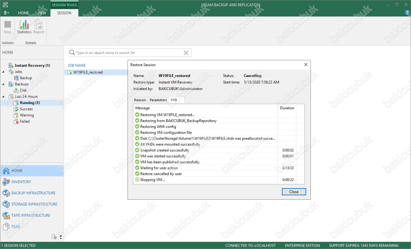Collapse the Last 24 Hours node
The width and height of the screenshot is (411, 249).
[3, 97]
